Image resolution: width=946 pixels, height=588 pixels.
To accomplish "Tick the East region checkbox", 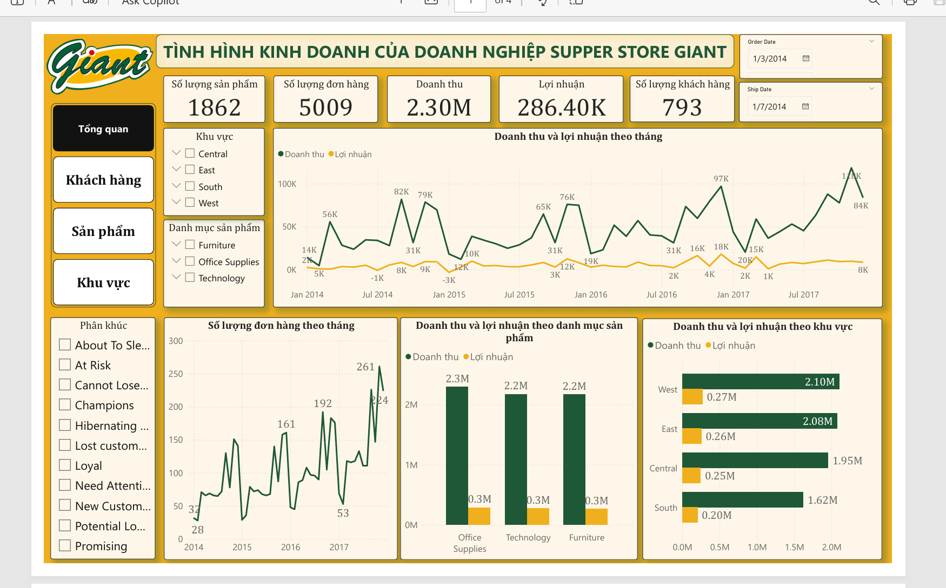I will 190,170.
